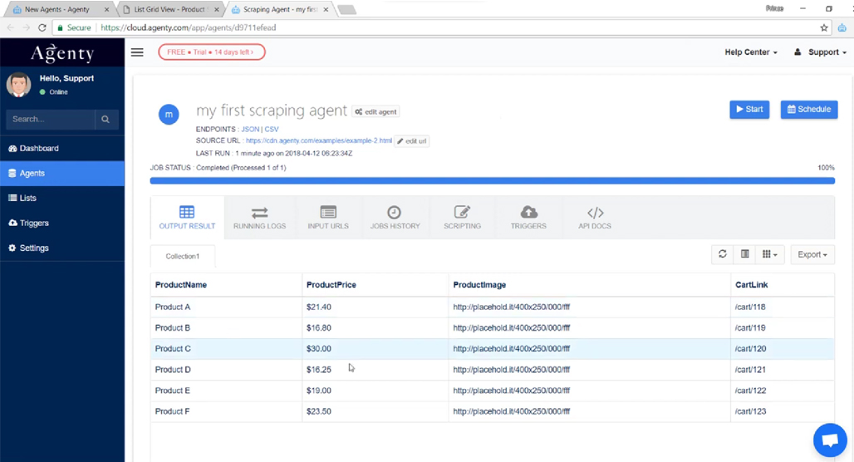Click the Agenty logo
This screenshot has height=462, width=854.
click(62, 53)
